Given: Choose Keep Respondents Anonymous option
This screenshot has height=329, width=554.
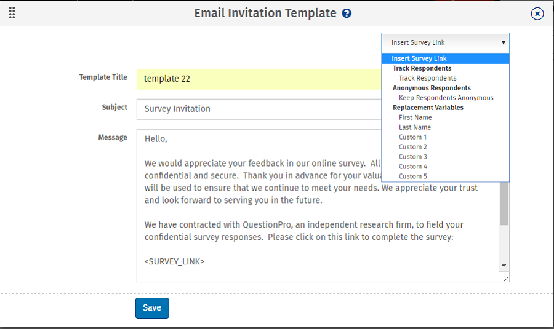Looking at the screenshot, I should coord(446,98).
